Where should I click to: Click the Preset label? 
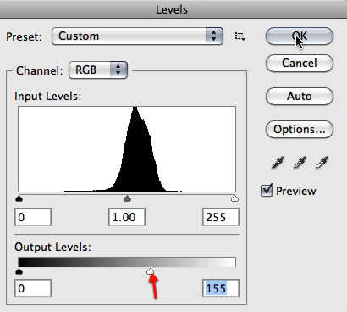click(24, 36)
